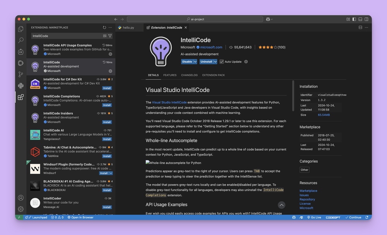Go back with navigation arrow

pos(116,19)
